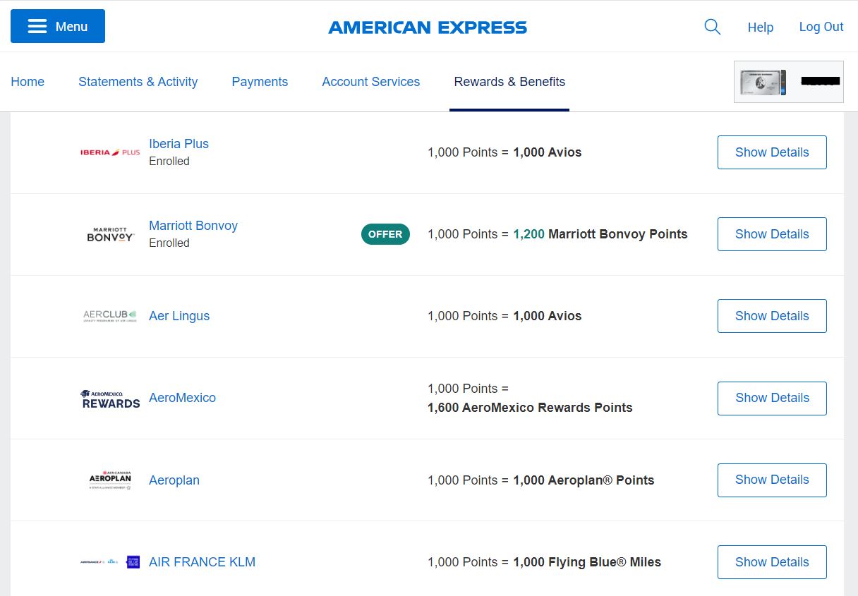The image size is (858, 596).
Task: Open the Aeroplan link
Action: (x=174, y=480)
